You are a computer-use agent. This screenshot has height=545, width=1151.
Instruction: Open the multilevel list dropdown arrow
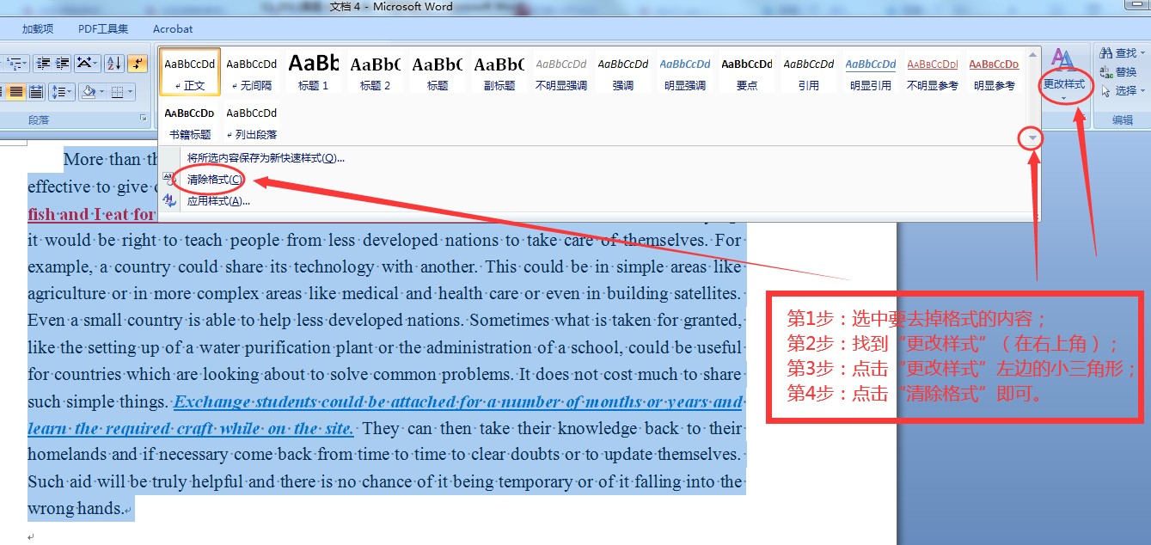[24, 64]
